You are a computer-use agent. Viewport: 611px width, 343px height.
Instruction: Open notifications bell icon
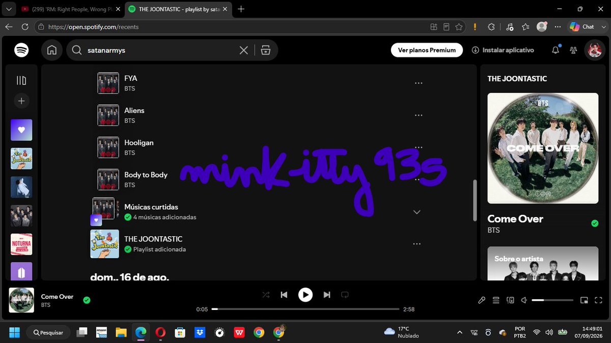point(556,50)
